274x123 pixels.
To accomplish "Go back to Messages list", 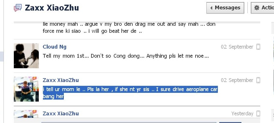I will [x=225, y=8].
